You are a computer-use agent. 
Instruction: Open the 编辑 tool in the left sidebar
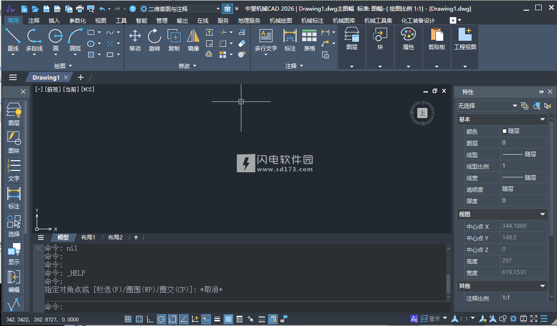point(14,281)
